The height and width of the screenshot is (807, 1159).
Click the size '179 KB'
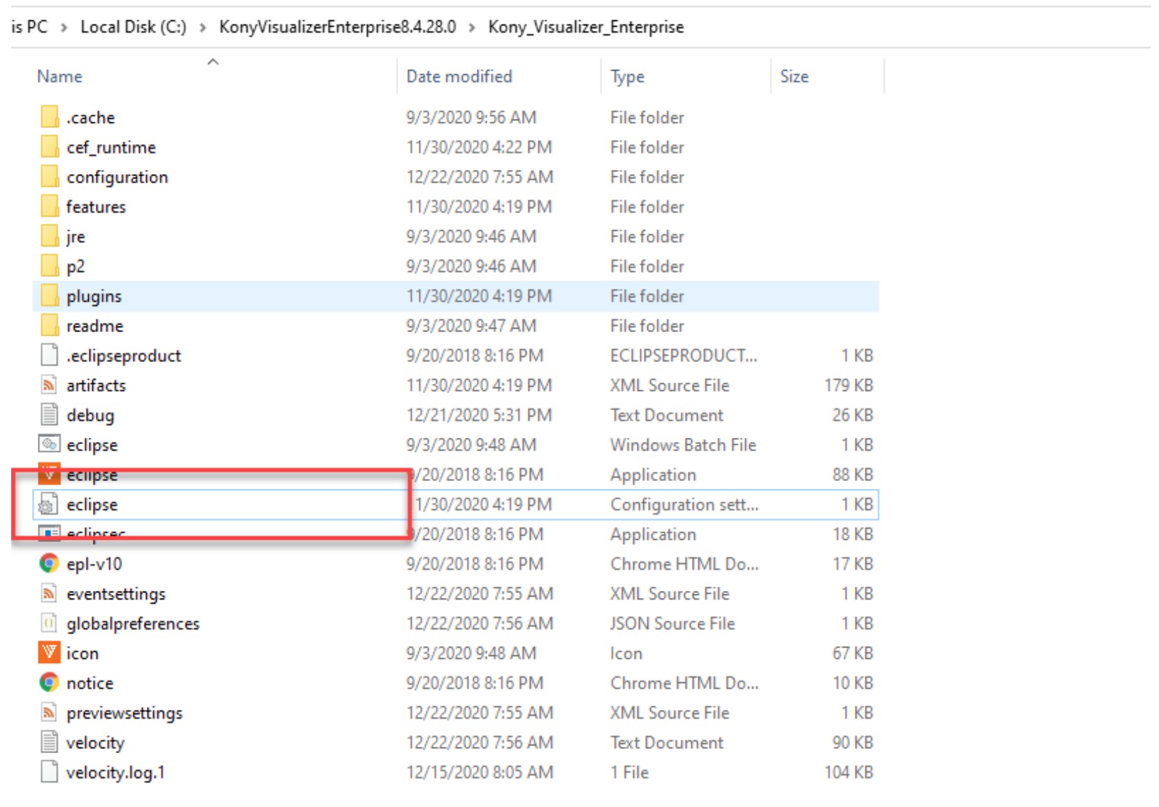[849, 385]
